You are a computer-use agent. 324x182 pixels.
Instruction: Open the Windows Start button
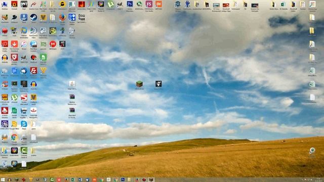point(3,180)
